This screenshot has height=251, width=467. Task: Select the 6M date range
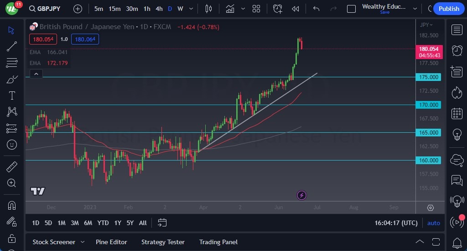click(x=88, y=223)
